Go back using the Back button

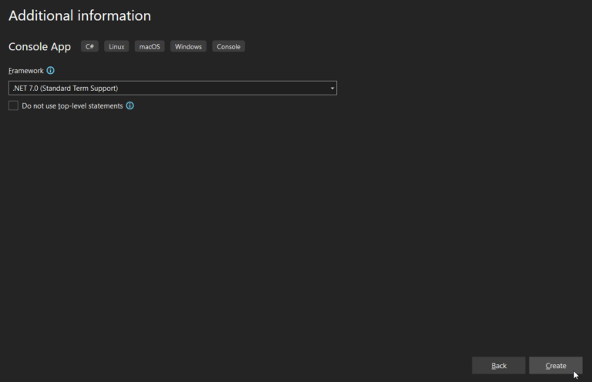click(499, 365)
